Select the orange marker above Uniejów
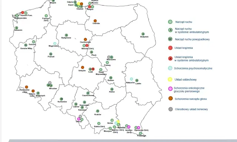This screenshot has width=237, height=142. [x=82, y=67]
